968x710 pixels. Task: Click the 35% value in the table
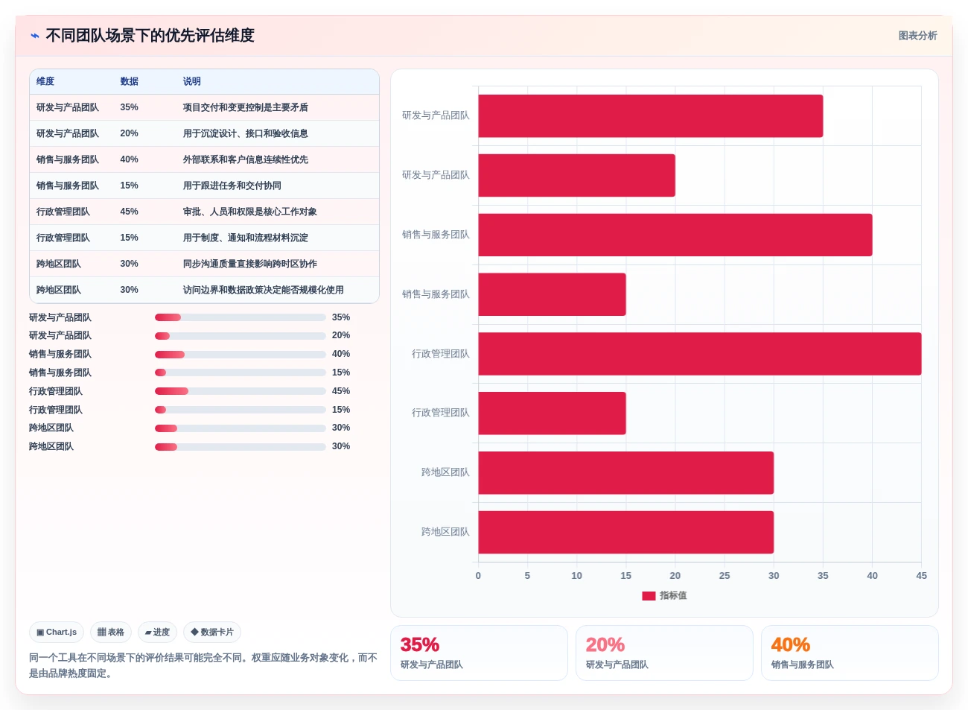tap(130, 107)
